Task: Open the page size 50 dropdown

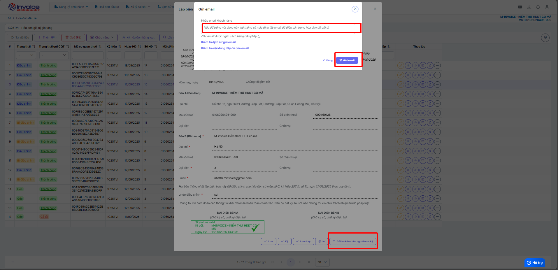Action: (322, 262)
